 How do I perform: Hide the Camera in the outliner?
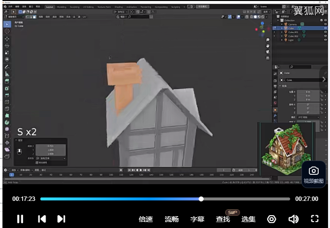pyautogui.click(x=325, y=24)
